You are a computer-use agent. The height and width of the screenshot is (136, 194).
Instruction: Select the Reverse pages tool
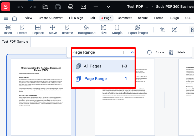point(67,30)
